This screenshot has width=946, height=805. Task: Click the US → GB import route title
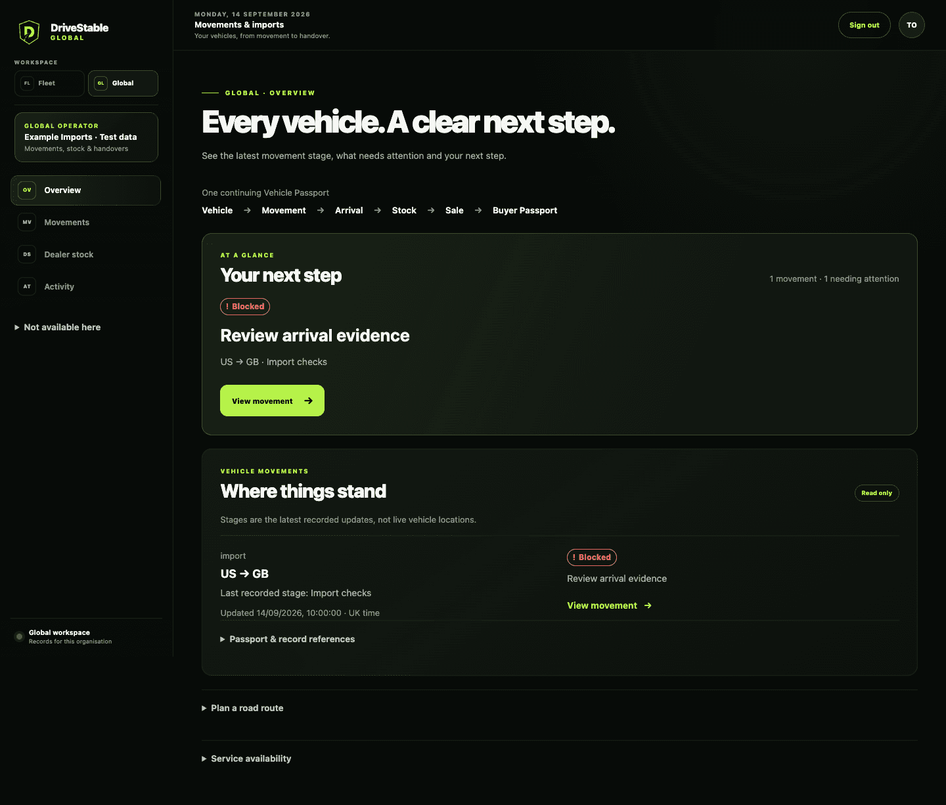point(244,574)
